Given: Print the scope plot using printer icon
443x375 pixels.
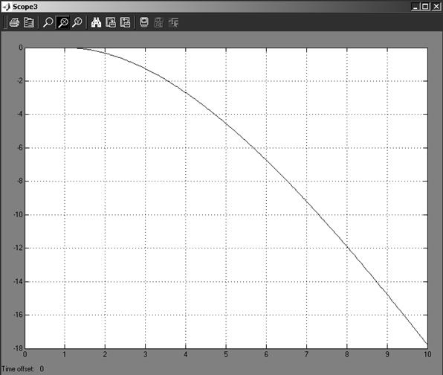Looking at the screenshot, I should (x=14, y=22).
